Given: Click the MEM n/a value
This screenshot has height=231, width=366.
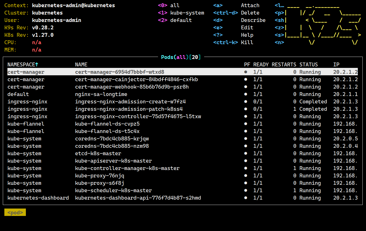Looking at the screenshot, I should [x=37, y=50].
